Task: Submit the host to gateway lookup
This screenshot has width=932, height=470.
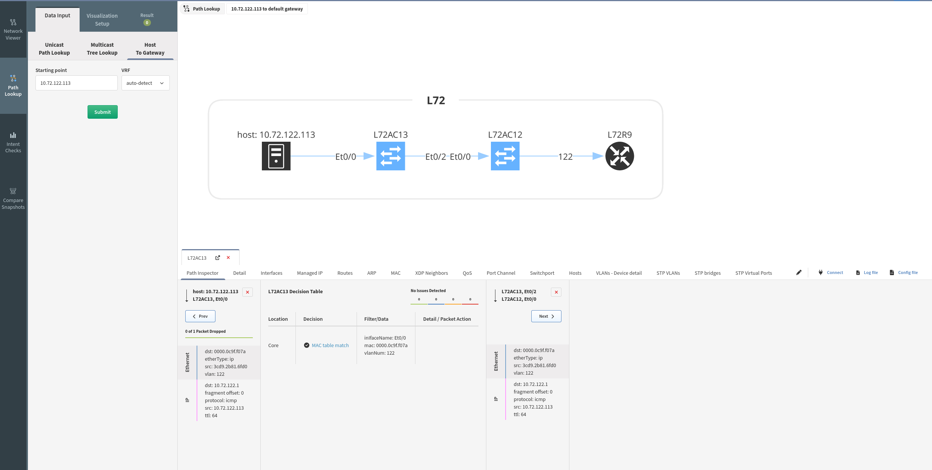Action: (x=103, y=112)
